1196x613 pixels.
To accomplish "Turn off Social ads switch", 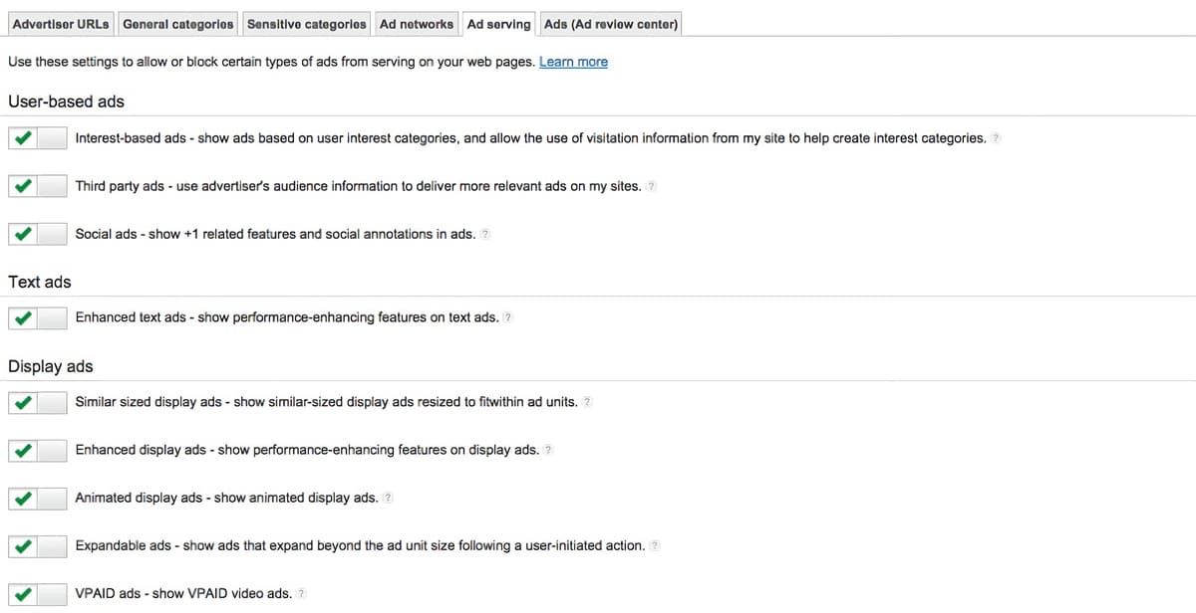I will coord(37,235).
